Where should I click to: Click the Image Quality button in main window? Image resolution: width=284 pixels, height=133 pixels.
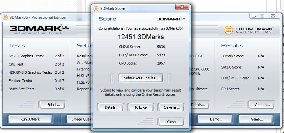(79, 119)
